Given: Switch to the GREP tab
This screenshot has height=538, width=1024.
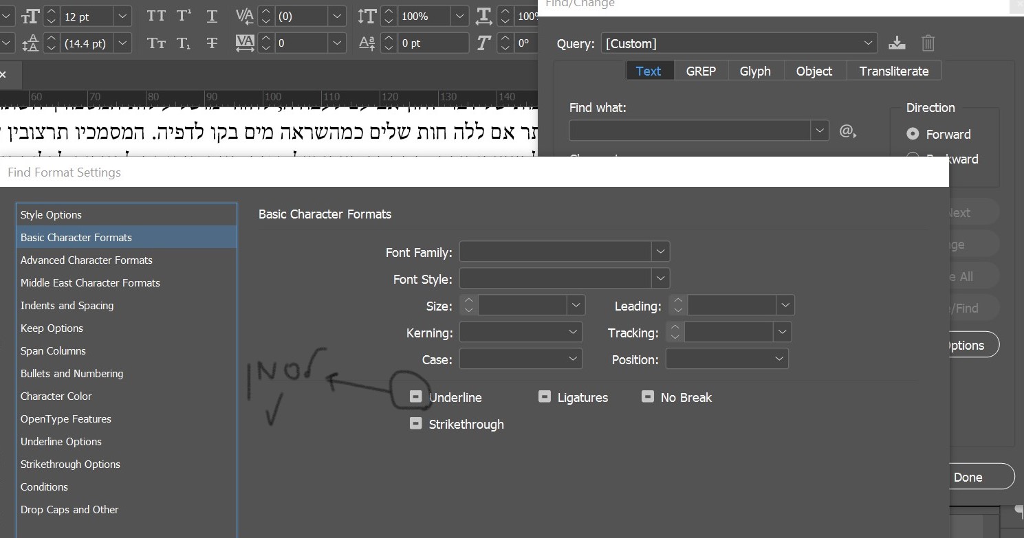Looking at the screenshot, I should click(701, 71).
